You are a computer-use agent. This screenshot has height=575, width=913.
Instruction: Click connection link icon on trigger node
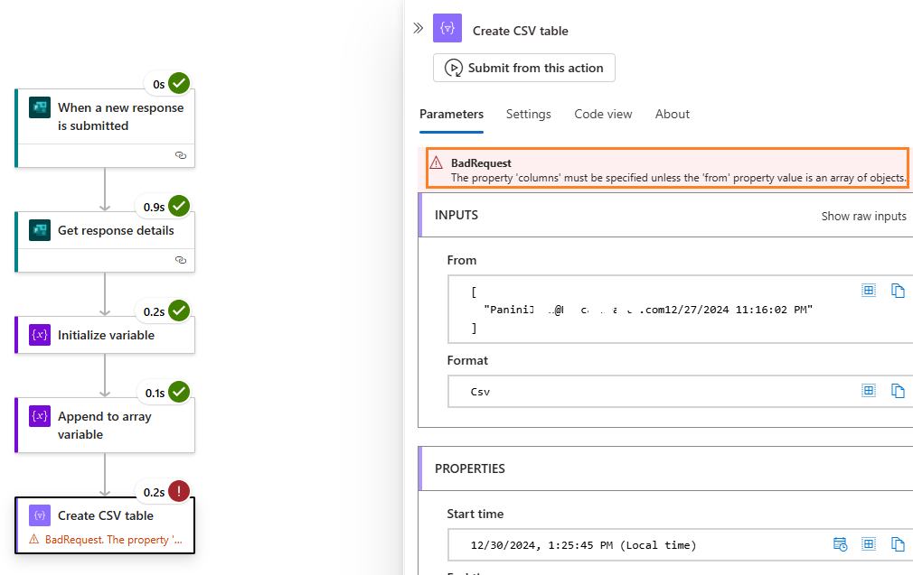pos(181,155)
